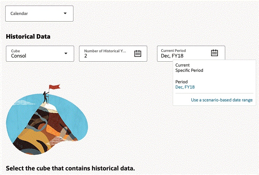Image resolution: width=259 pixels, height=175 pixels.
Task: Click the Calendar label in top dropdown
Action: (19, 14)
